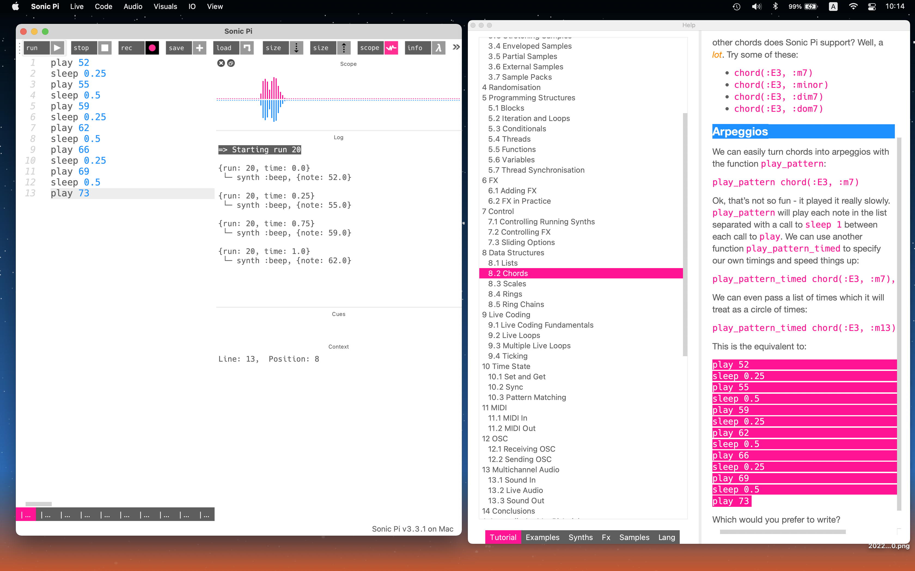This screenshot has width=915, height=571.
Task: Expand hidden toolbar items with the double chevron
Action: [456, 47]
